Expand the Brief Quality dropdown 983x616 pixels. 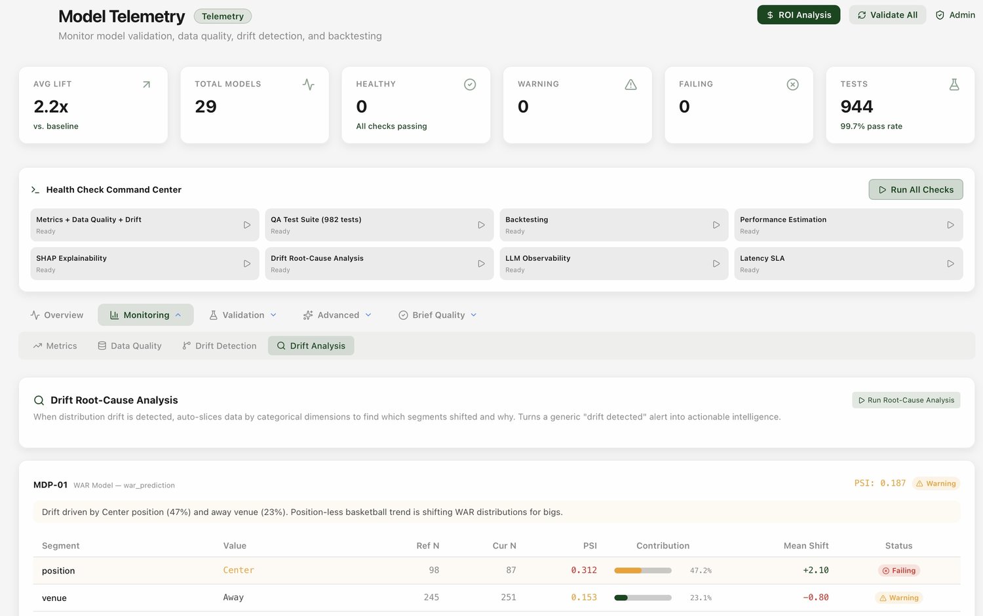click(438, 315)
